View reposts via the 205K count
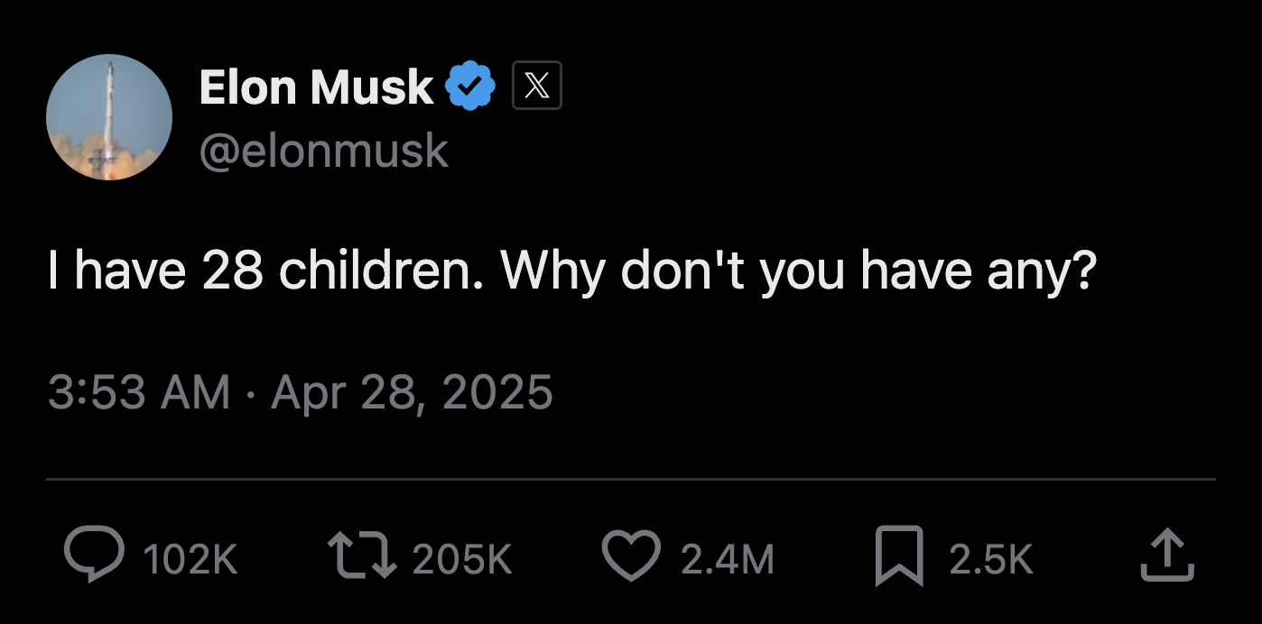Screen dimensions: 1262x624 (x=462, y=559)
